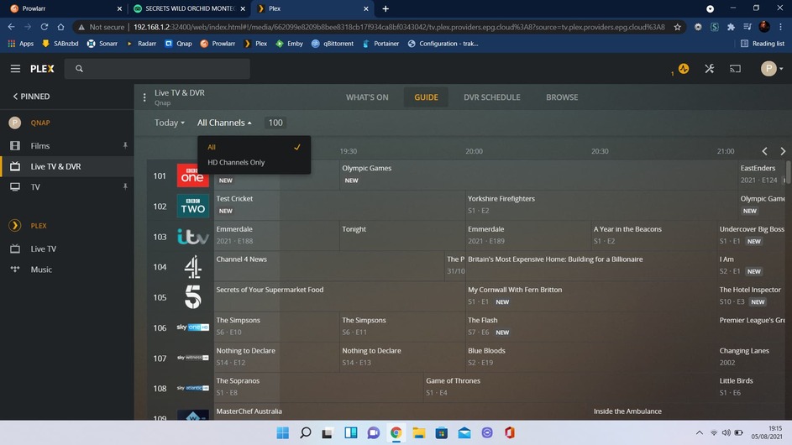
Task: Click the Sky One HD logo
Action: pyautogui.click(x=193, y=327)
